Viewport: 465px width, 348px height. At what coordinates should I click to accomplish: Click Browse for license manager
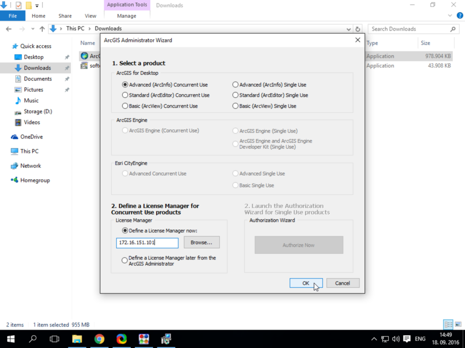pos(202,242)
